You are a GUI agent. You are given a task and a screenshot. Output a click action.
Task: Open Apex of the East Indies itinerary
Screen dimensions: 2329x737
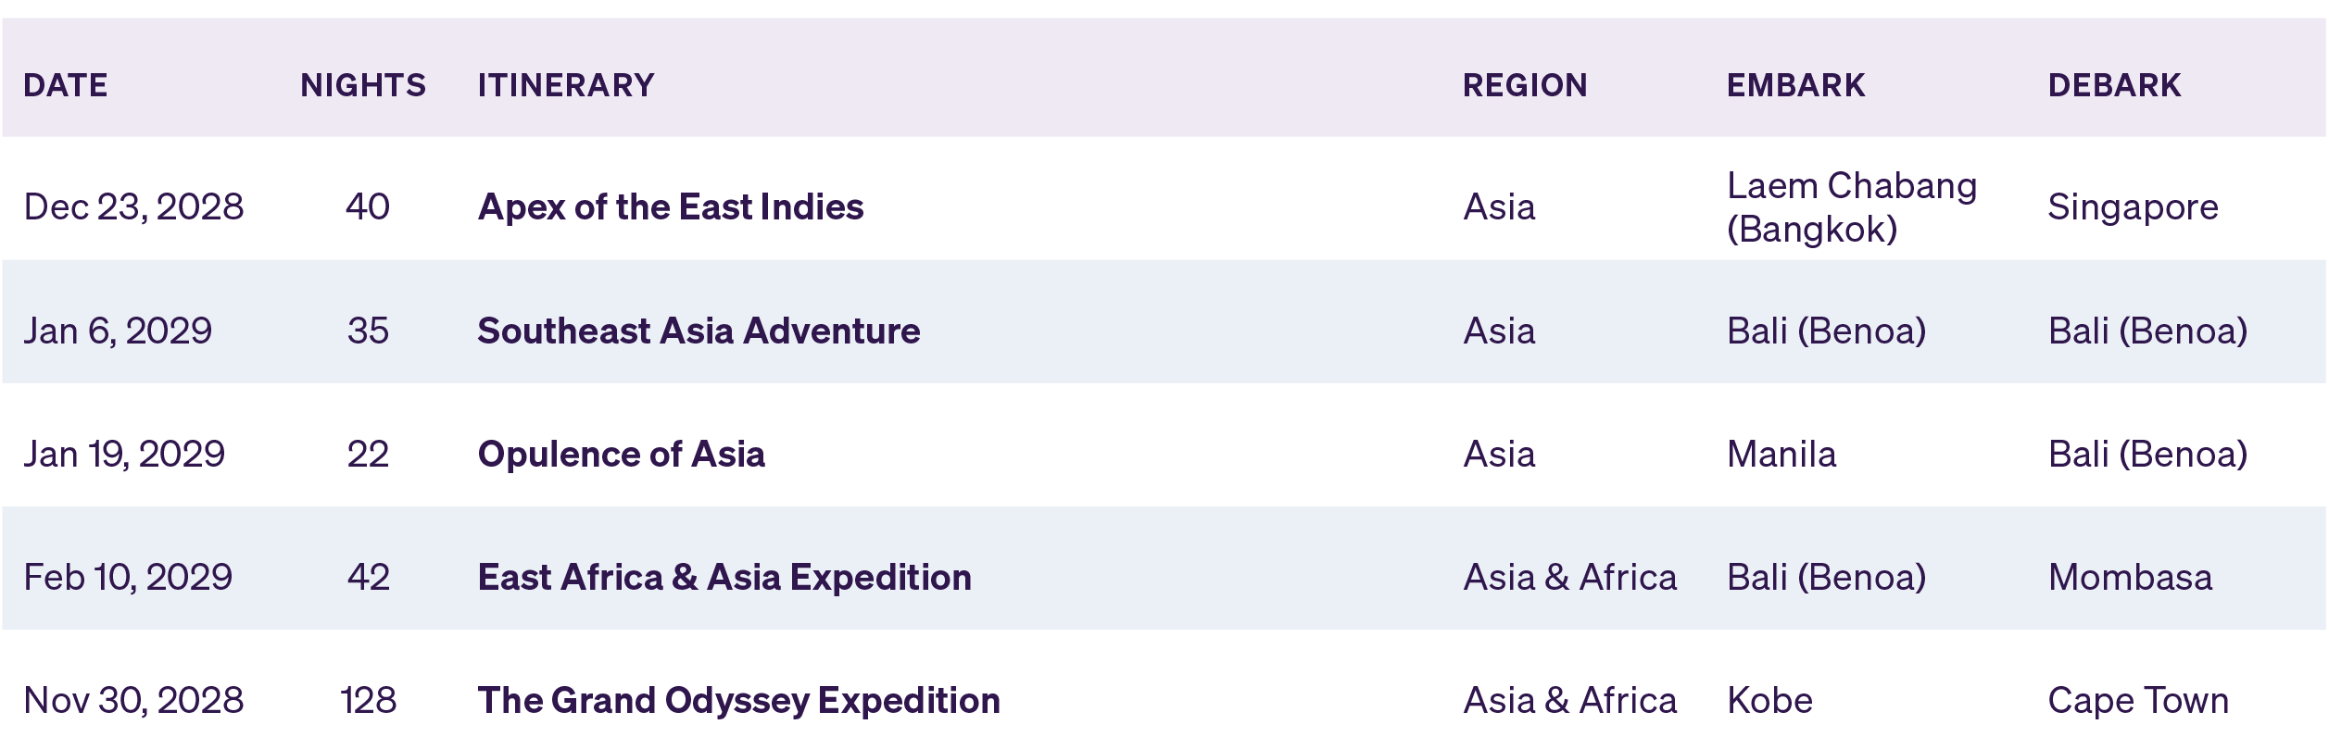[x=671, y=207]
